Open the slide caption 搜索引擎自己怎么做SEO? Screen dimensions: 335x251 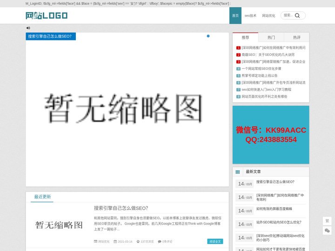tap(51, 36)
